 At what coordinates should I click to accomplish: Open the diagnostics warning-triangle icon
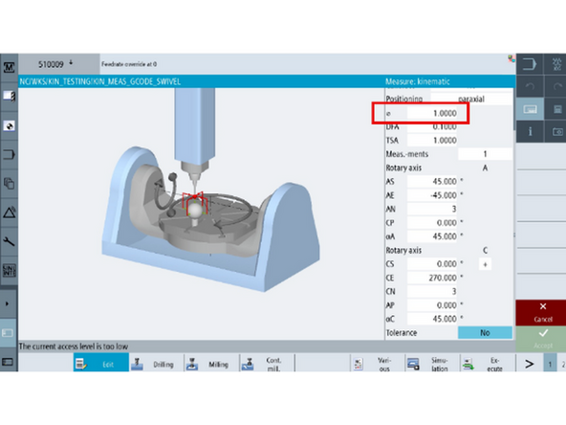9,212
